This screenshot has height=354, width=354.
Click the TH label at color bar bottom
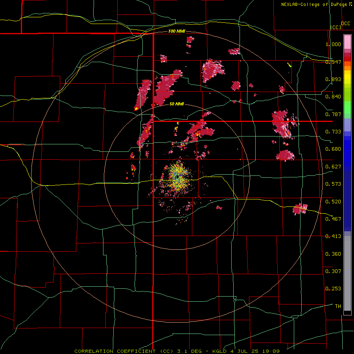tap(338, 306)
